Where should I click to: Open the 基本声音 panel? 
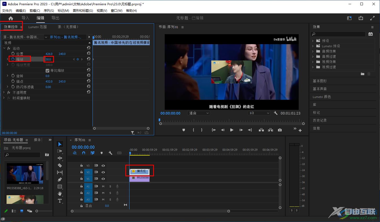[x=320, y=89]
